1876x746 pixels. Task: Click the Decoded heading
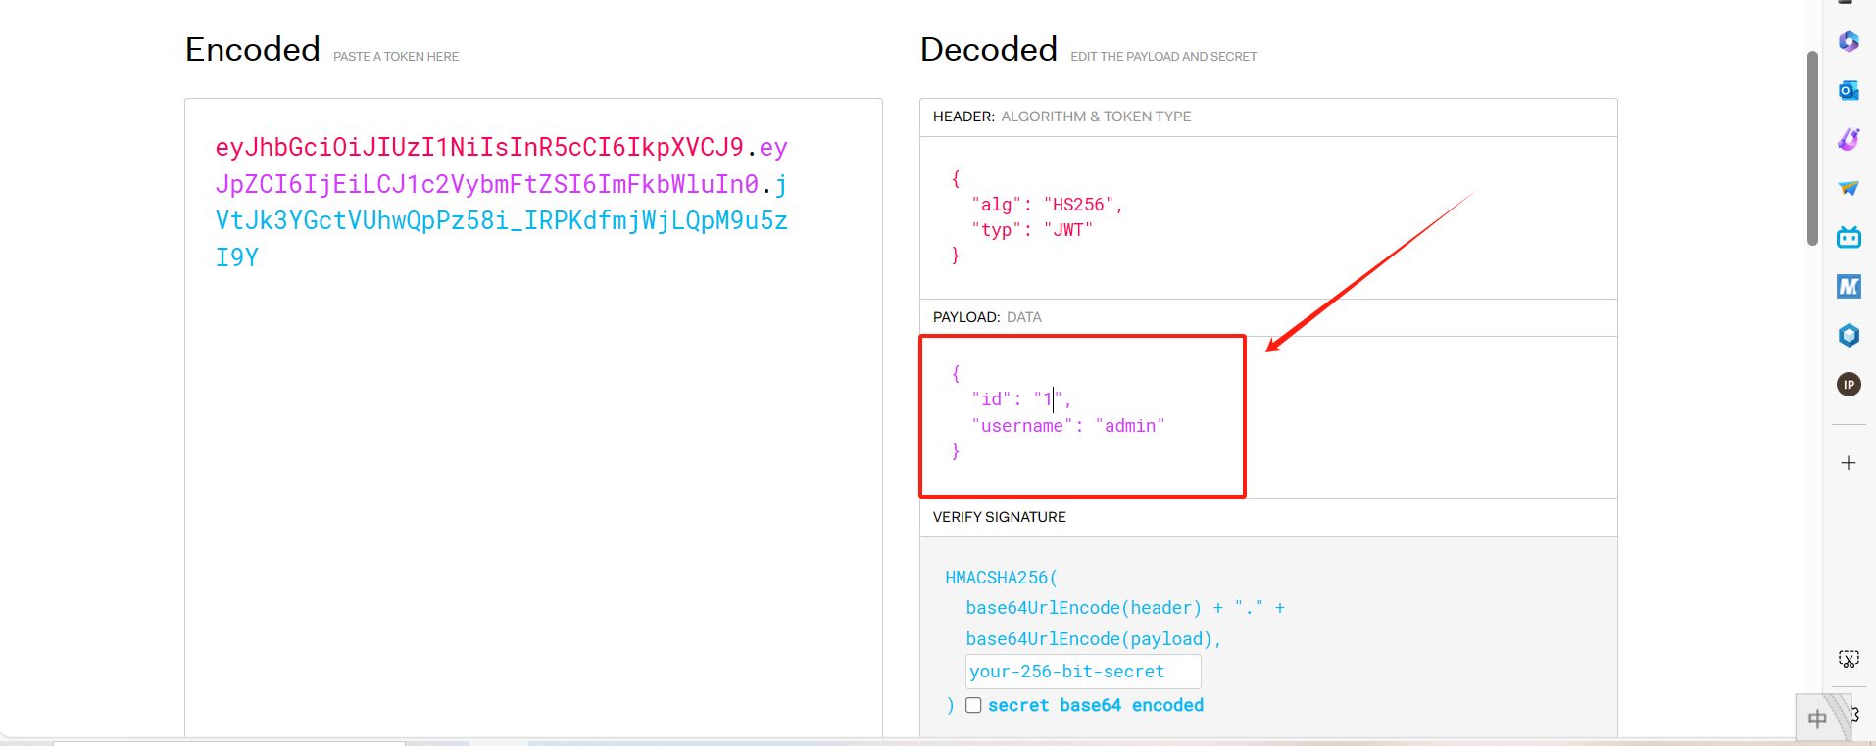[x=988, y=49]
